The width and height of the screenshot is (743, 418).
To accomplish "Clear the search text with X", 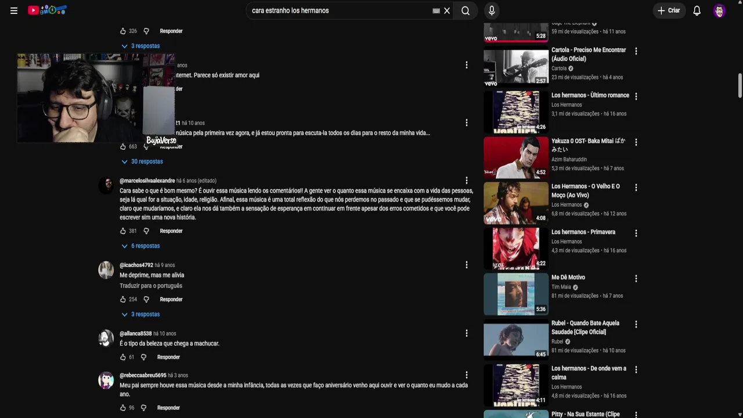I will pos(447,10).
